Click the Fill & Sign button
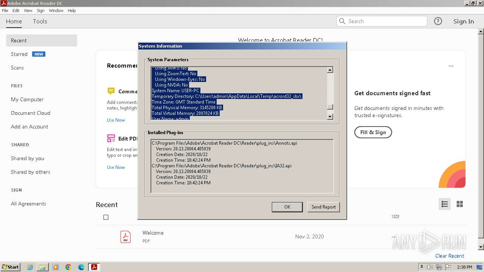The width and height of the screenshot is (484, 272). point(373,132)
